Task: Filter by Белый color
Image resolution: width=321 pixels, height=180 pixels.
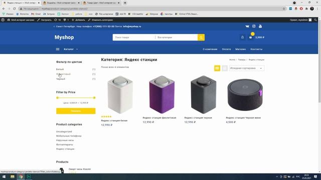Action: coord(60,69)
